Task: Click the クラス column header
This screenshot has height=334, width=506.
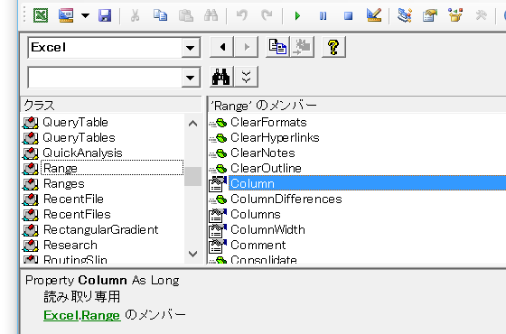Action: coord(111,105)
